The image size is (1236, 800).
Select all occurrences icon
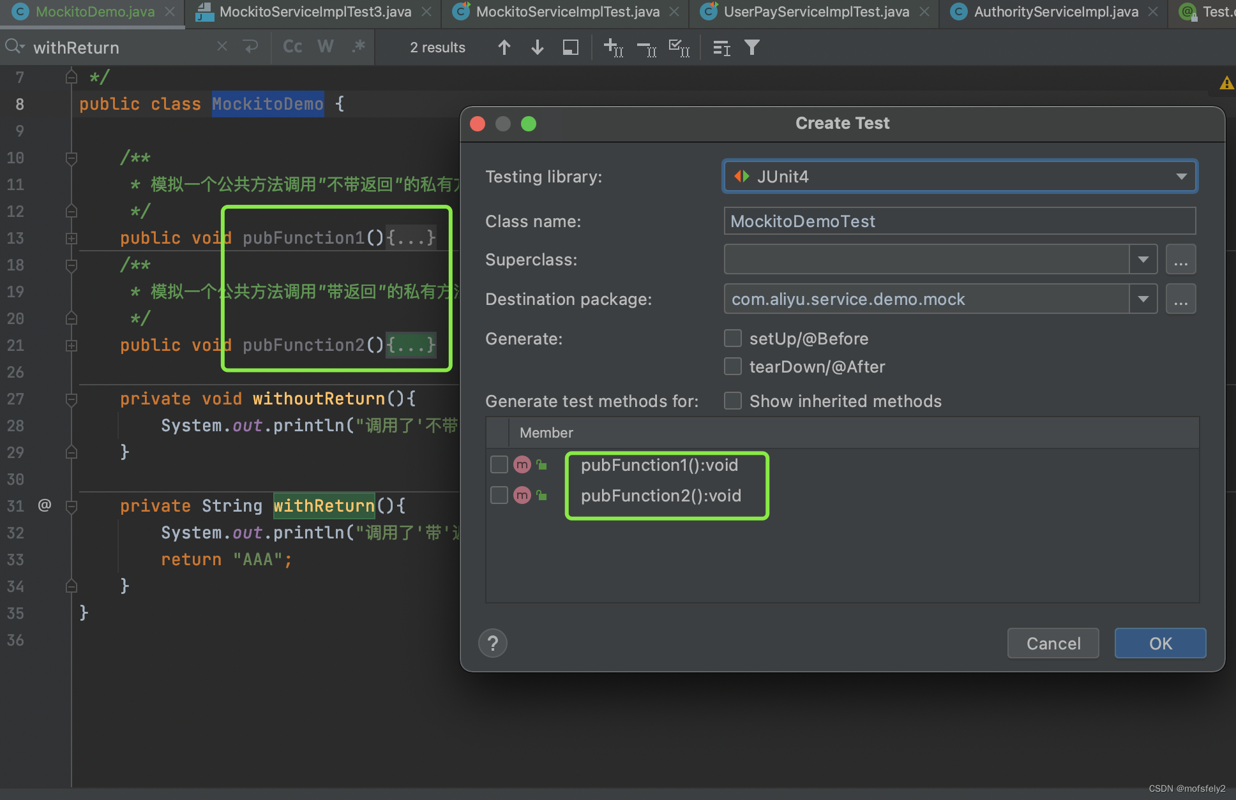tap(679, 47)
